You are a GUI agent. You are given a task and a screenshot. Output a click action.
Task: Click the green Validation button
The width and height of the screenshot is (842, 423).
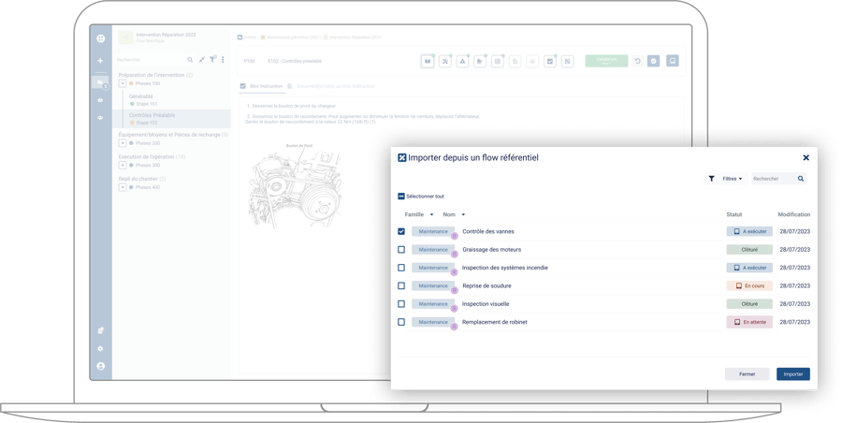[x=606, y=61]
